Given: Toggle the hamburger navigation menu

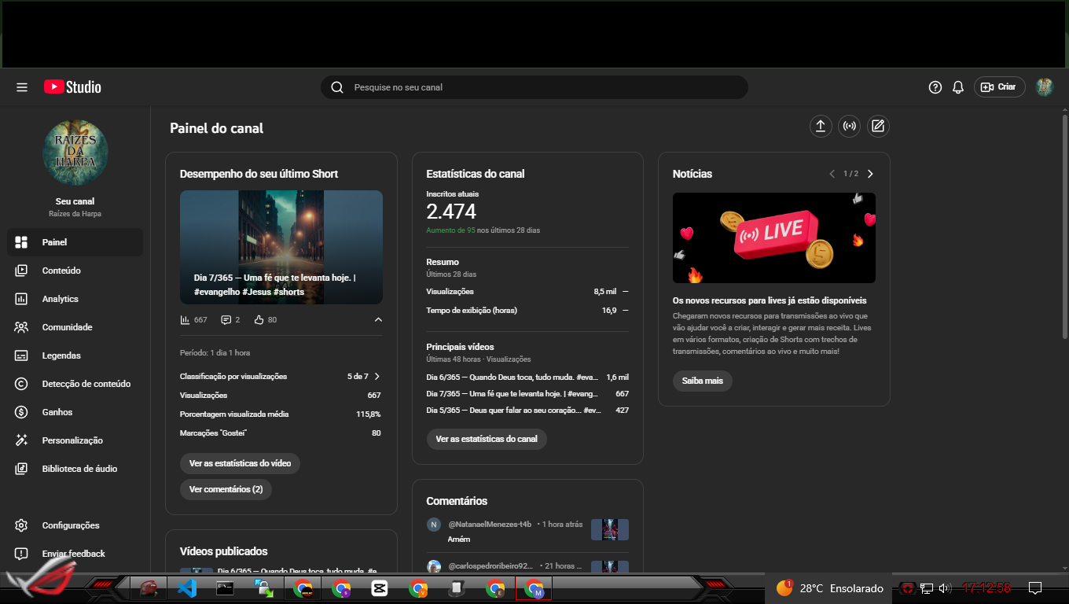Looking at the screenshot, I should (22, 87).
